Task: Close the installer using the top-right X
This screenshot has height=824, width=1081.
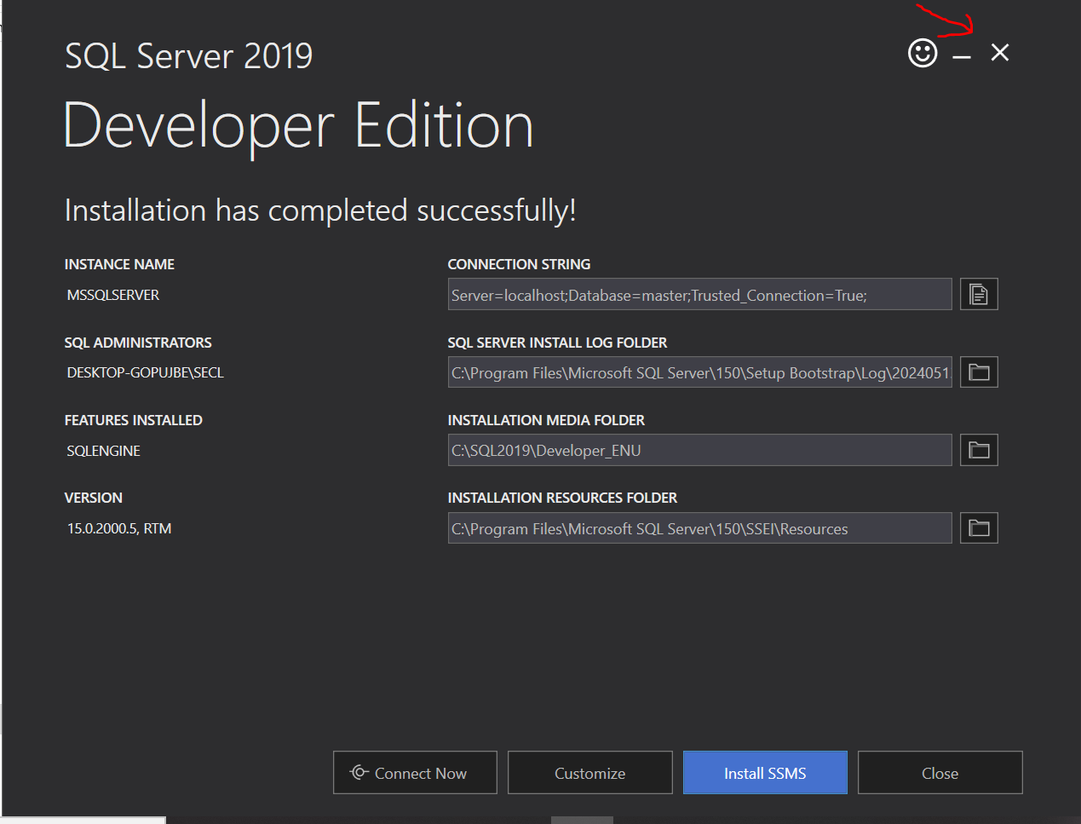Action: coord(1000,53)
